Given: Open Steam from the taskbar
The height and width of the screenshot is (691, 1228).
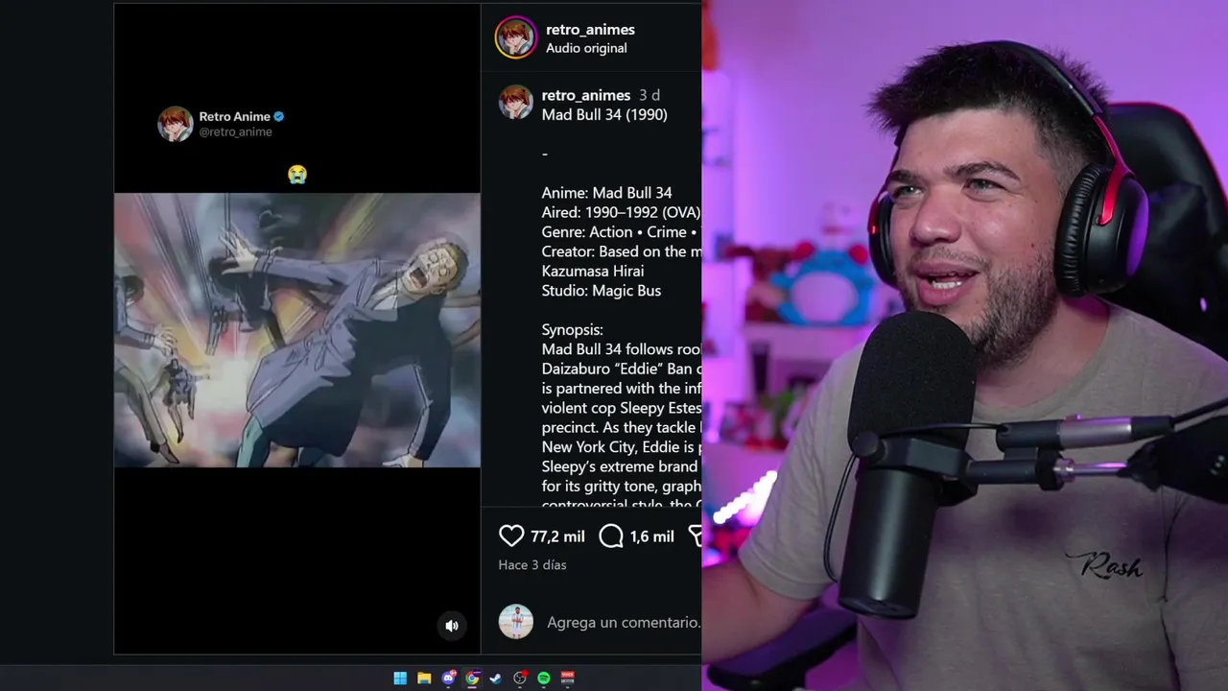Looking at the screenshot, I should click(x=496, y=679).
